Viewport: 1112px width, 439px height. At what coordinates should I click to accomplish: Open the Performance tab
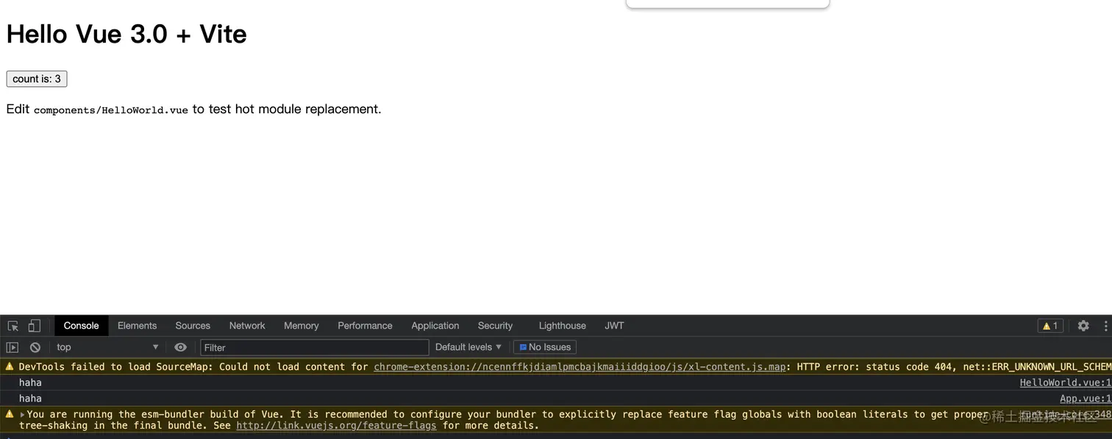pos(365,326)
